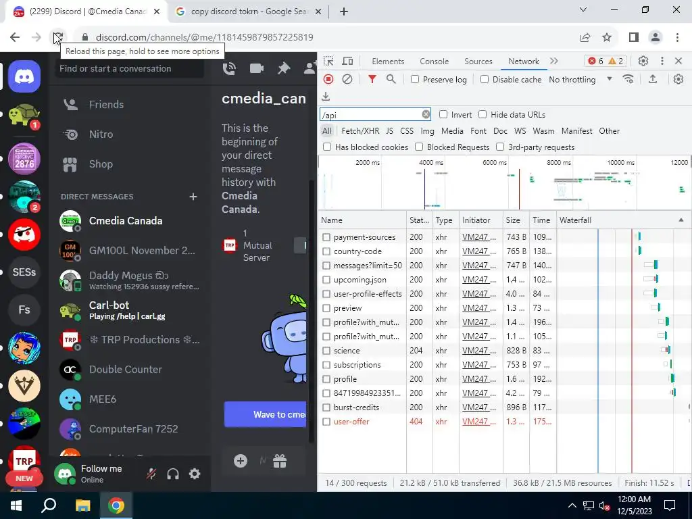Toggle the network filter funnel icon
This screenshot has height=519, width=692.
[372, 79]
